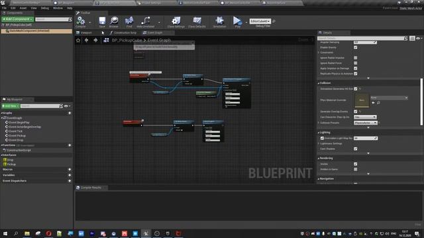Image resolution: width=424 pixels, height=238 pixels.
Task: Open Compile options dropdown arrow
Action: coord(90,22)
